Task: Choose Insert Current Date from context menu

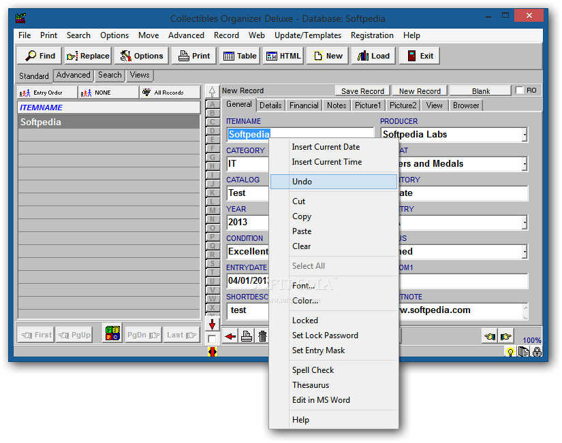Action: [333, 147]
